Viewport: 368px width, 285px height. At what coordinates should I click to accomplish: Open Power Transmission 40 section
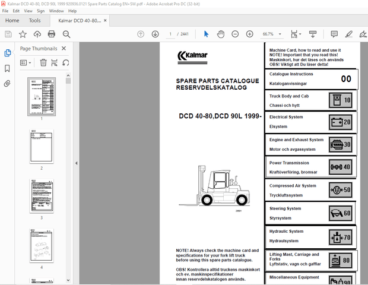(x=311, y=167)
